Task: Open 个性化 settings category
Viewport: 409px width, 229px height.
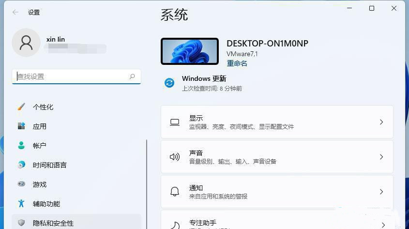Action: [x=76, y=107]
